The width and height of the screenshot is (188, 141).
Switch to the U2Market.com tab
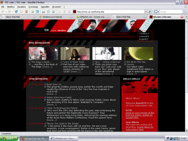click(93, 17)
